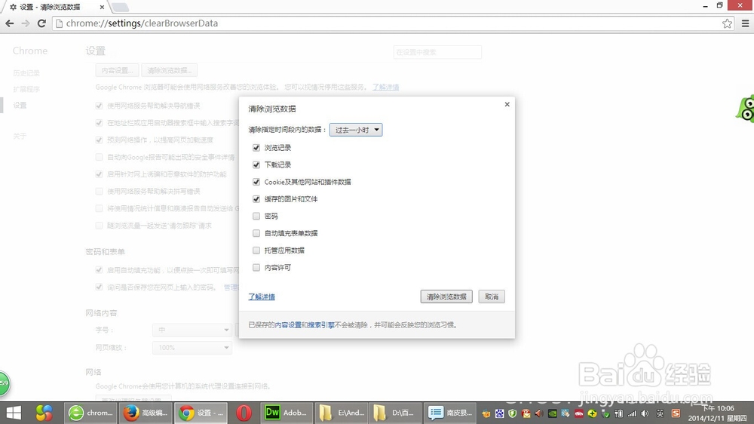Image resolution: width=754 pixels, height=424 pixels.
Task: Click the 取消 button
Action: click(x=492, y=296)
